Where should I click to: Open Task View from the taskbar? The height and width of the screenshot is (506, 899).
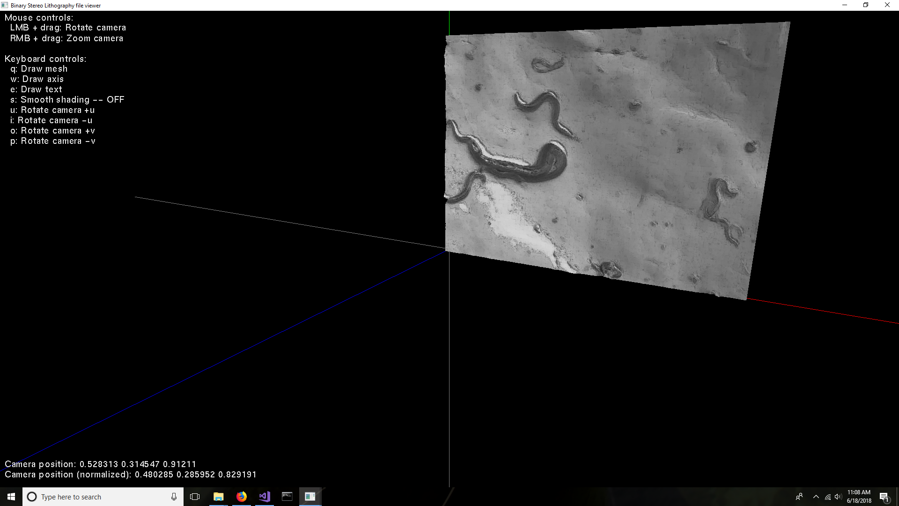click(x=195, y=497)
